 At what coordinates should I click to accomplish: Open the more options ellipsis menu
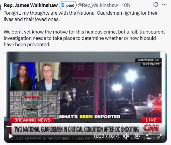pyautogui.click(x=164, y=5)
